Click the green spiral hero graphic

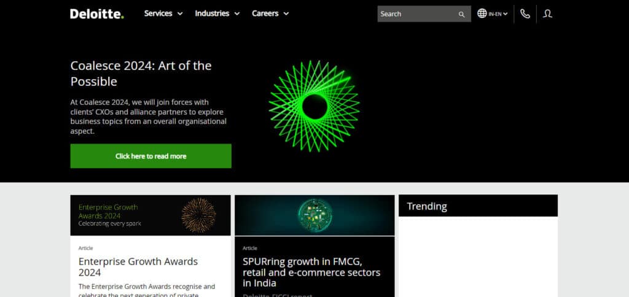pos(314,106)
